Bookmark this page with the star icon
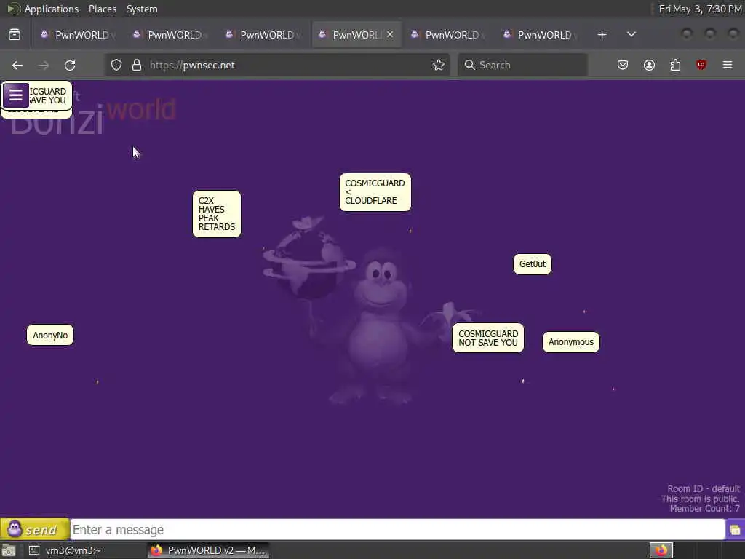Screen dimensions: 745x559 coord(439,65)
